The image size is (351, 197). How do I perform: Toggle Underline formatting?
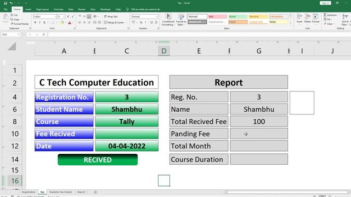point(44,22)
